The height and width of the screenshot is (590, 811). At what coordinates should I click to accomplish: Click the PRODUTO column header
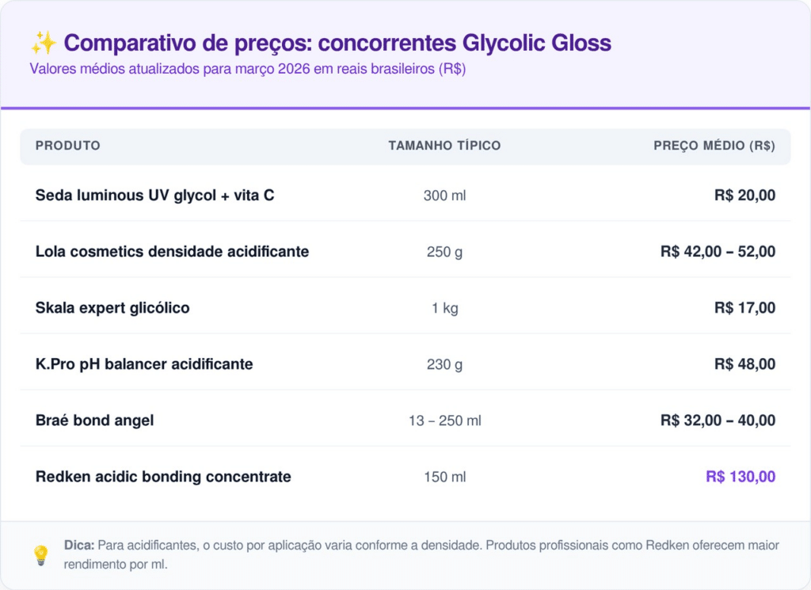pyautogui.click(x=68, y=147)
